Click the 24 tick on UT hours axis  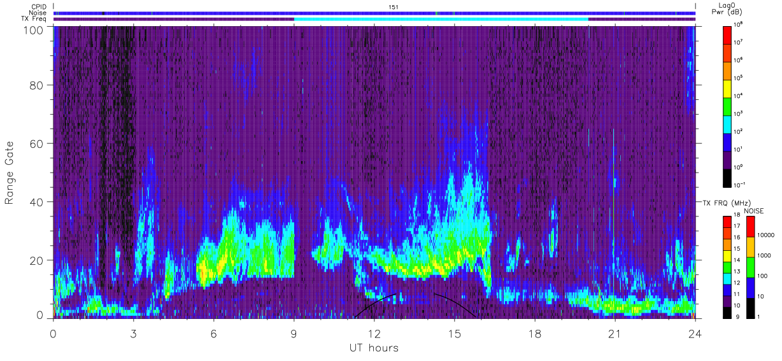tap(695, 334)
